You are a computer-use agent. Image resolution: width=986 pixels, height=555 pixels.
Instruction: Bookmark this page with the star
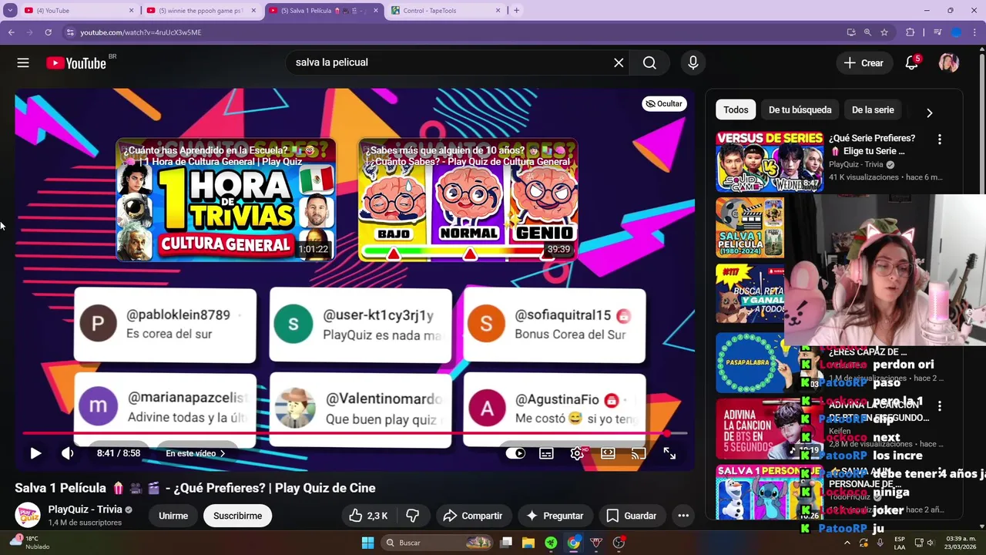pyautogui.click(x=884, y=32)
